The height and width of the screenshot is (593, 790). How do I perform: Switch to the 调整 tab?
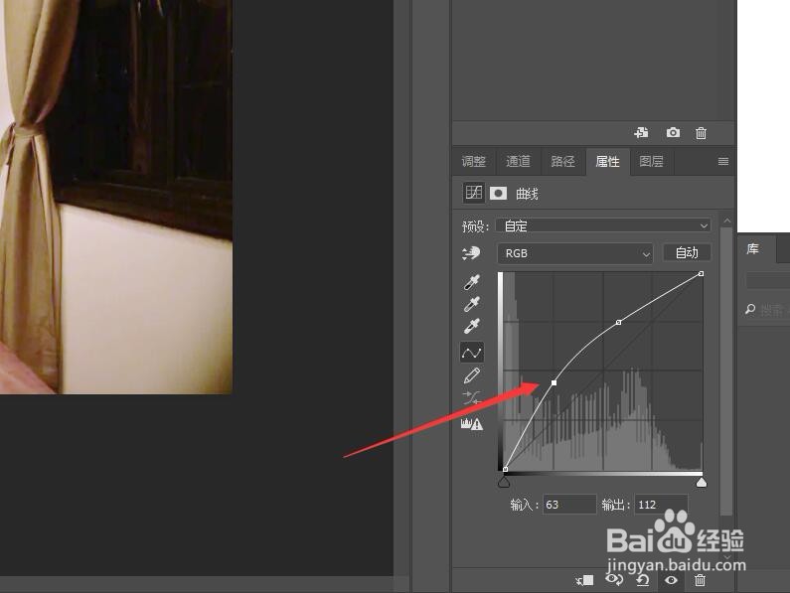pyautogui.click(x=474, y=161)
